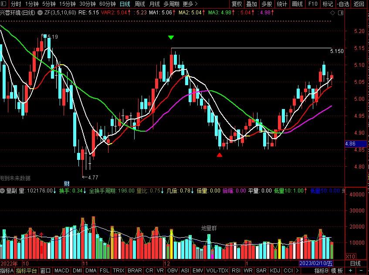
Task: Select the RSI indicator tab
Action: [236, 271]
